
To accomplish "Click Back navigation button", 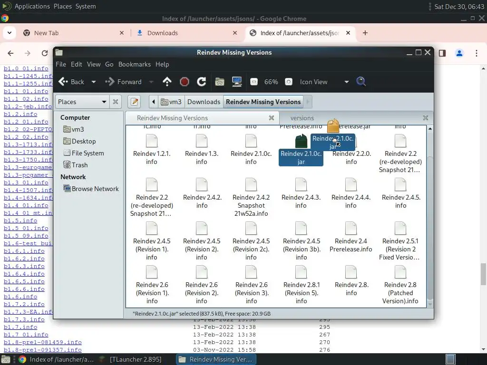I will tap(71, 82).
